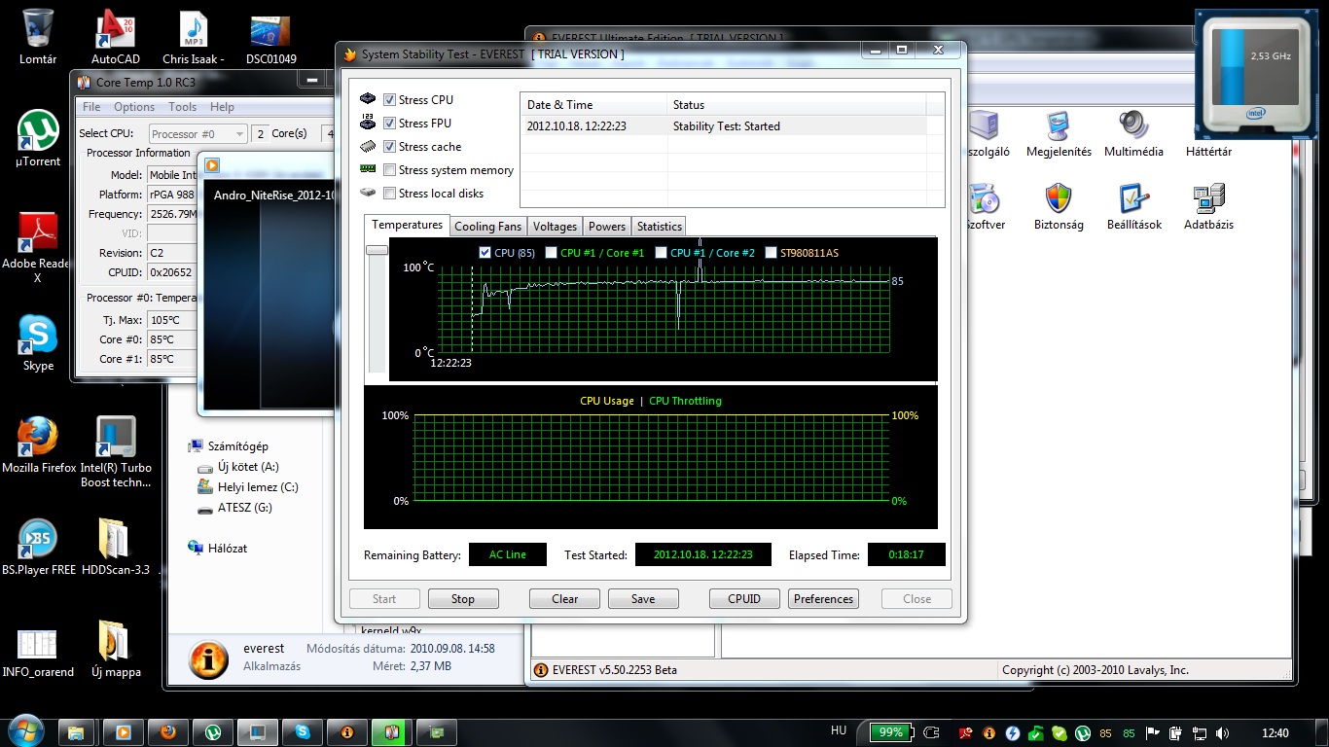
Task: Open the Beállítások icon in EVEREST
Action: click(x=1133, y=207)
